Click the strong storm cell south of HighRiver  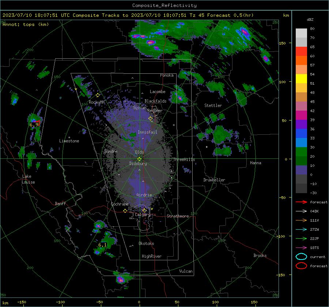pos(121,280)
